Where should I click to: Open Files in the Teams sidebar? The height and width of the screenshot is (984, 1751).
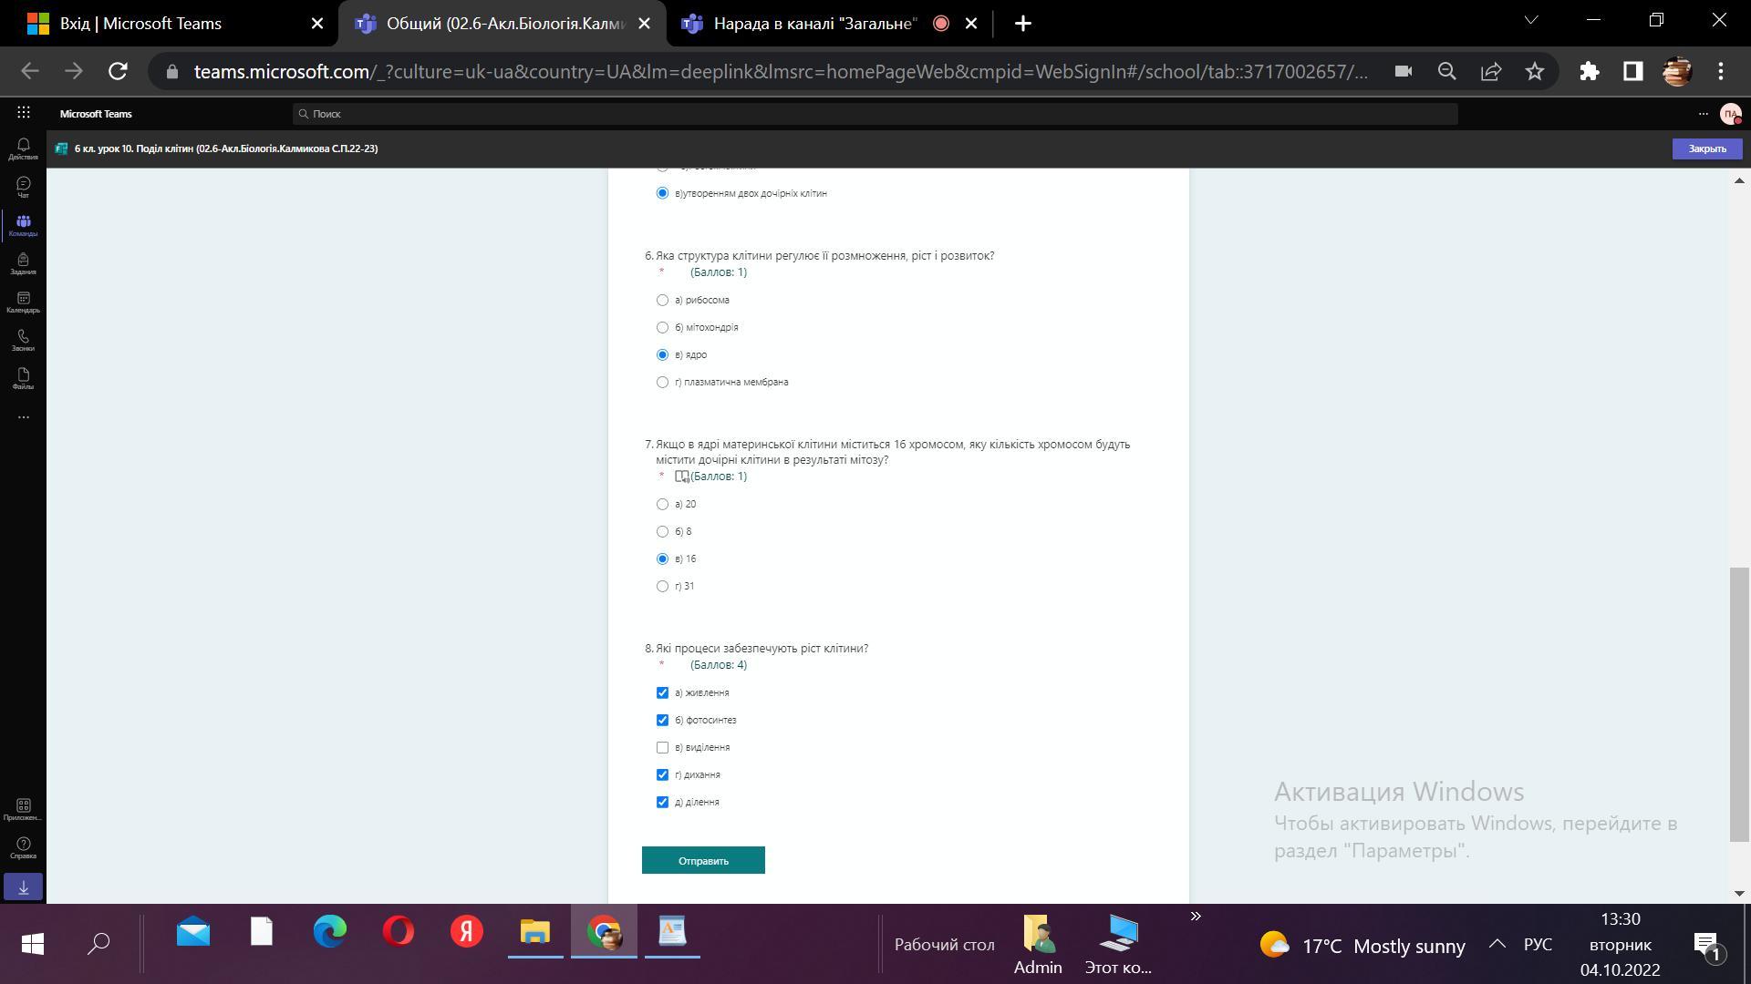pyautogui.click(x=23, y=378)
